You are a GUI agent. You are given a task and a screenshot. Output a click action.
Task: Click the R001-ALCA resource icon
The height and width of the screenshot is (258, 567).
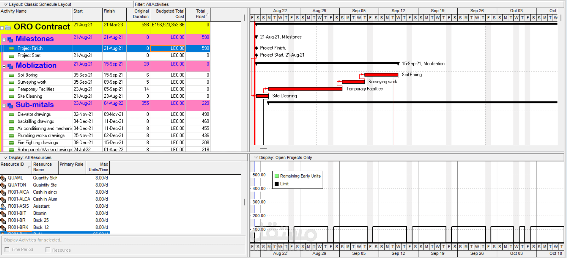3,200
